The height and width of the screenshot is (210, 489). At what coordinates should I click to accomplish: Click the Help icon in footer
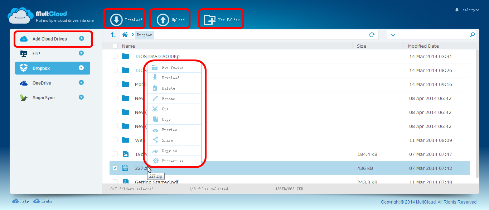click(15, 201)
